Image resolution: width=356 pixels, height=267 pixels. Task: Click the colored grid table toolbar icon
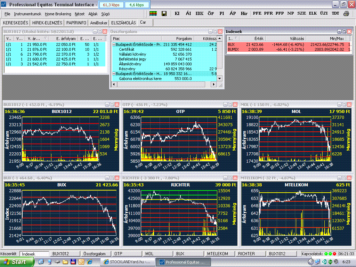pos(153,14)
